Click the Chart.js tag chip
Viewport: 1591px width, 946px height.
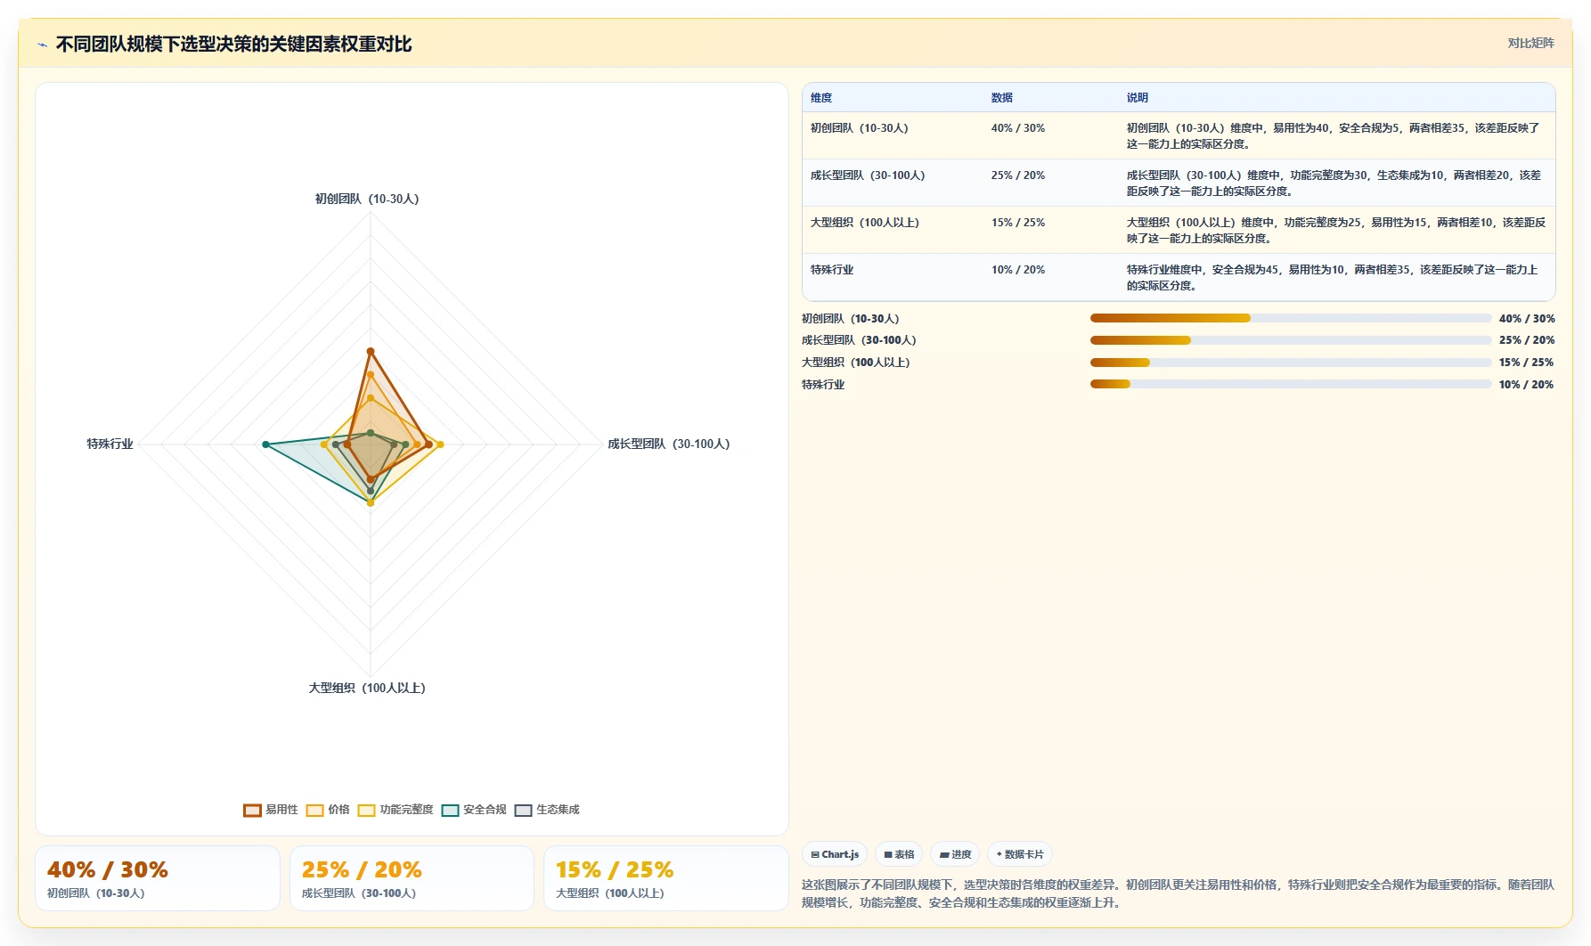tap(835, 854)
